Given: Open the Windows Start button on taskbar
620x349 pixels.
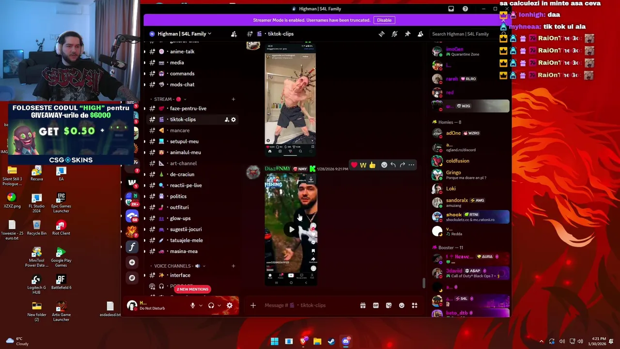Looking at the screenshot, I should coord(275,341).
